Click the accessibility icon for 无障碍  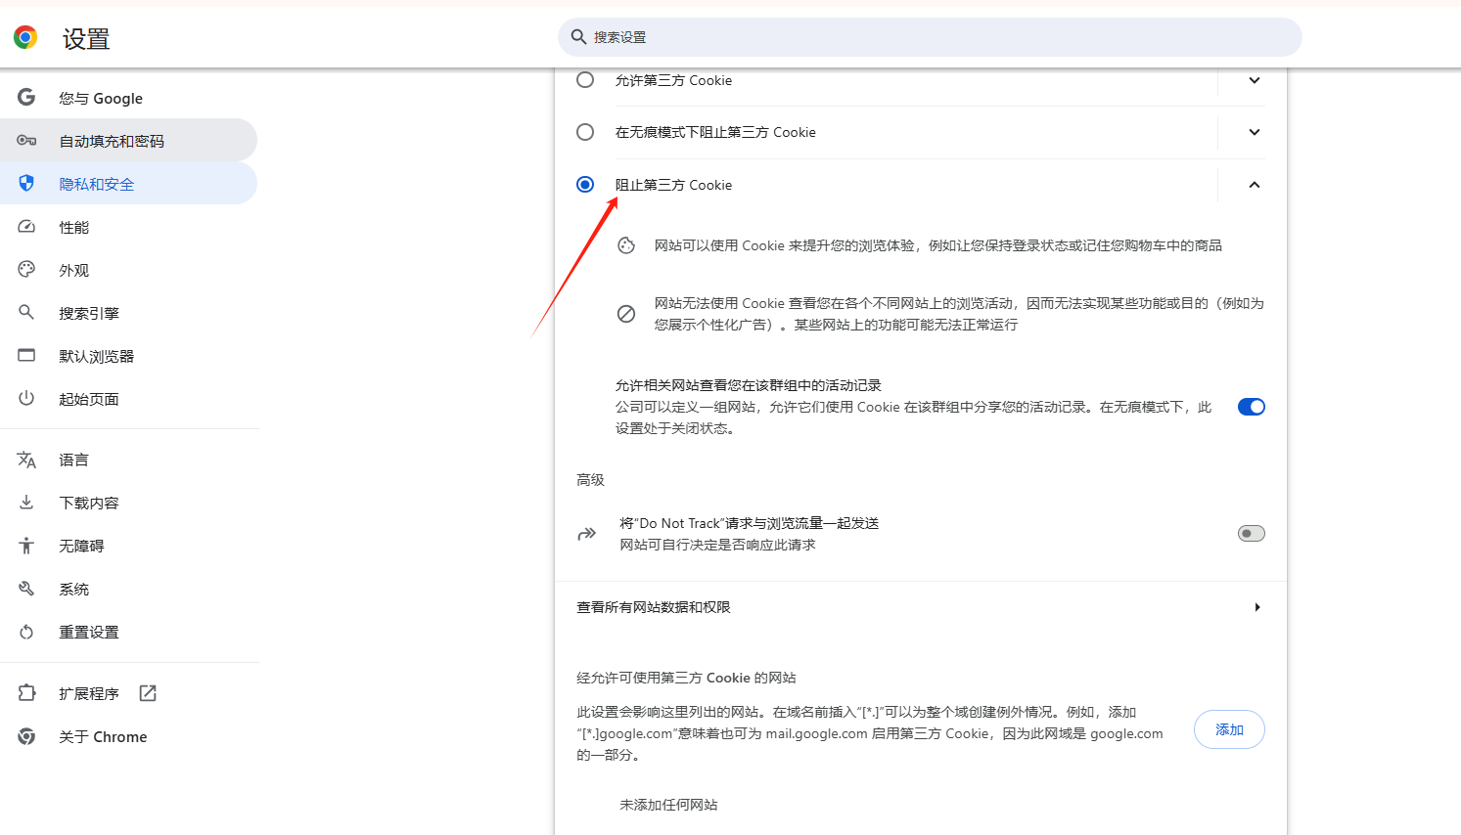[26, 546]
